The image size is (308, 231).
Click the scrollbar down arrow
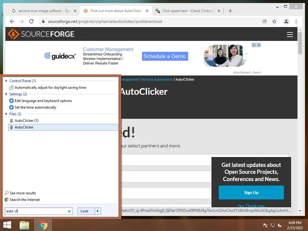pyautogui.click(x=300, y=211)
